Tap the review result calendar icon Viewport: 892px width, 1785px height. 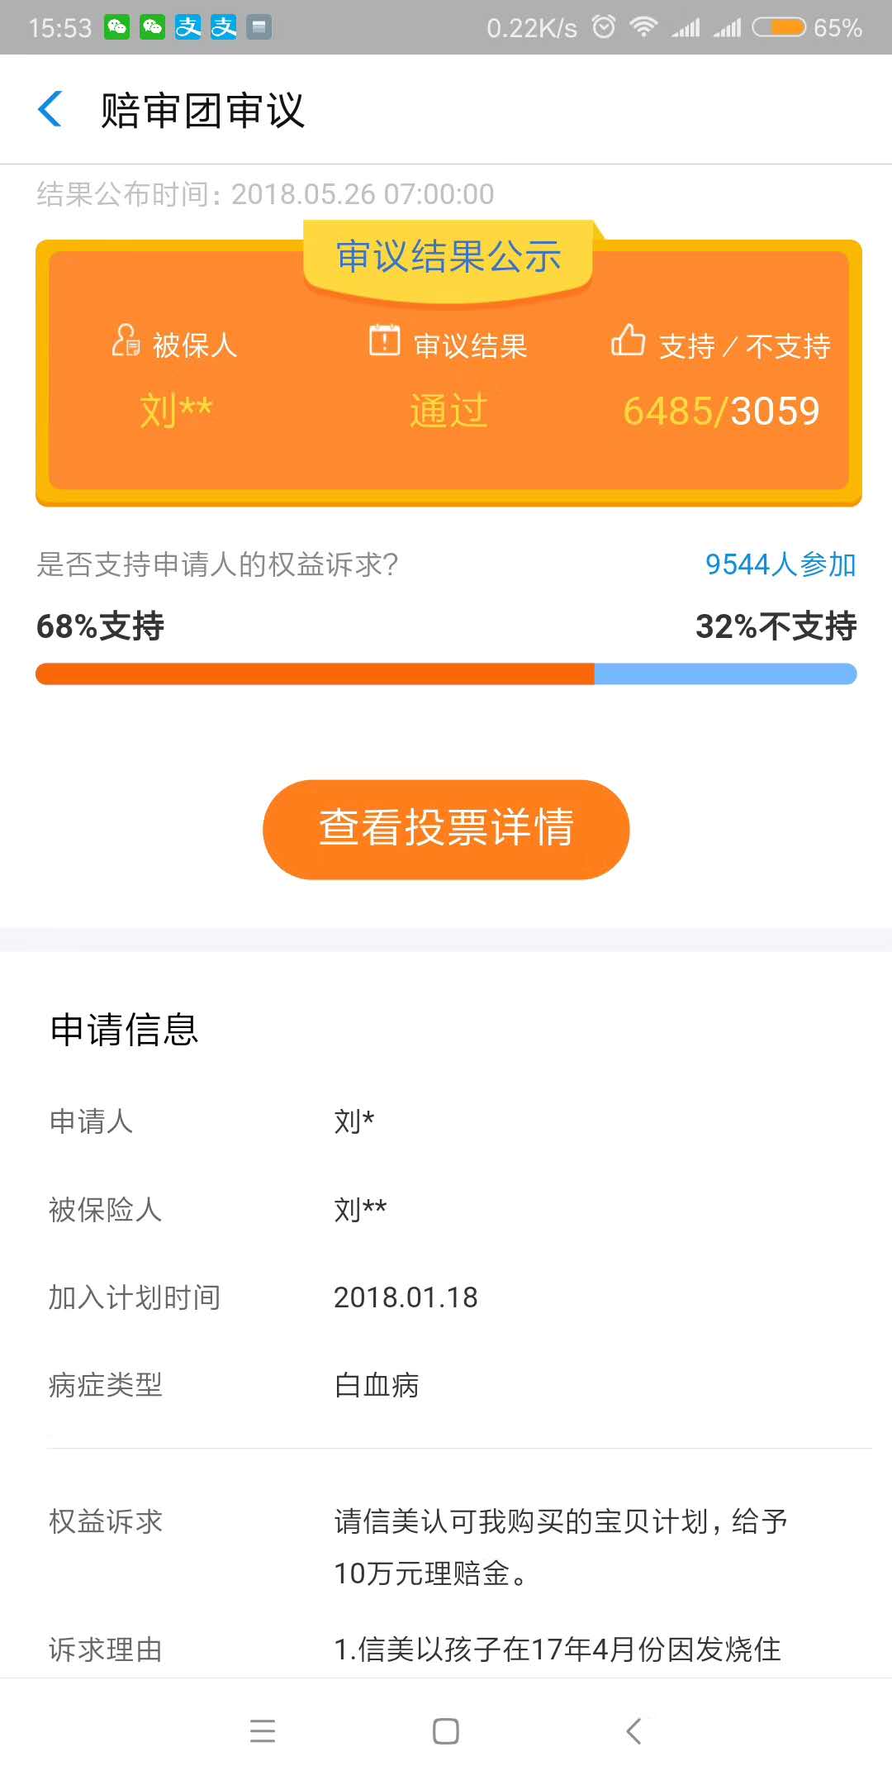coord(384,340)
